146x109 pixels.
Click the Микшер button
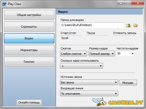(128, 82)
